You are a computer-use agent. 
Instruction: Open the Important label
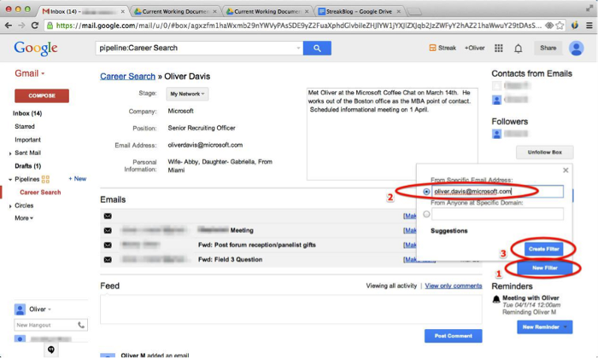[27, 140]
